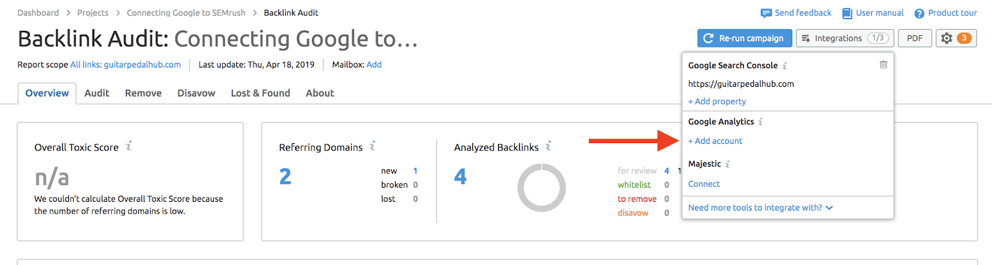992x265 pixels.
Task: Connect the Majestic integration
Action: pos(704,184)
